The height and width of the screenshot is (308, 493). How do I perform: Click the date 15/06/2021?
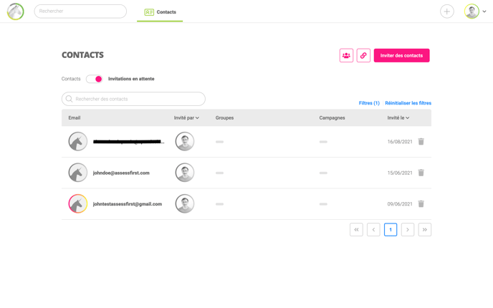click(400, 173)
